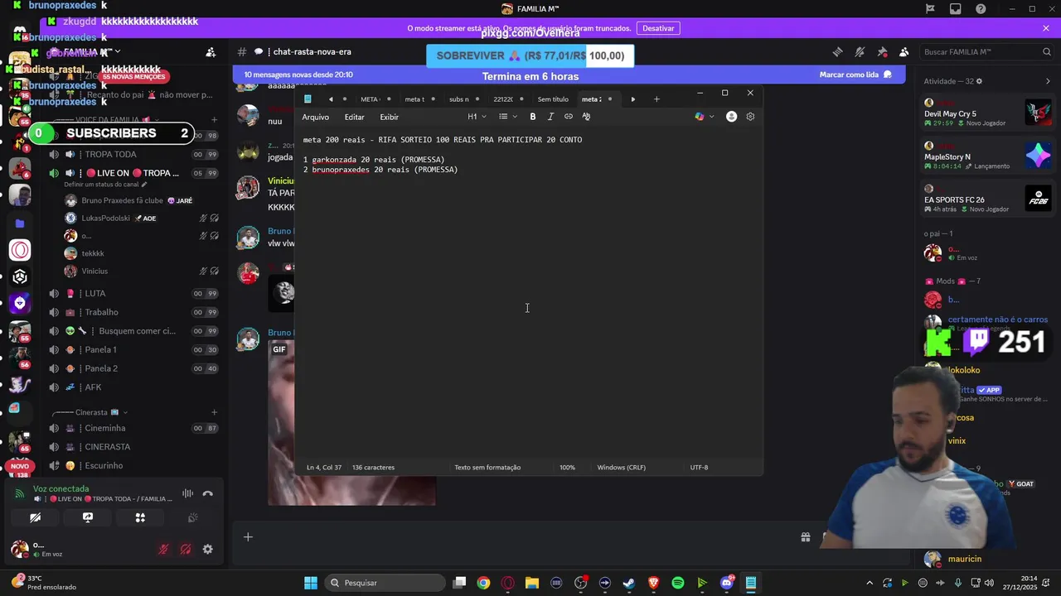This screenshot has height=596, width=1061.
Task: Open the Arquivo menu
Action: tap(315, 117)
